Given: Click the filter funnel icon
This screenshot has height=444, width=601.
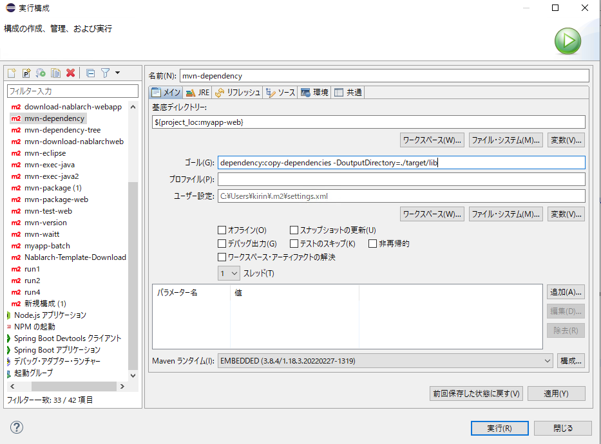Looking at the screenshot, I should pyautogui.click(x=105, y=73).
